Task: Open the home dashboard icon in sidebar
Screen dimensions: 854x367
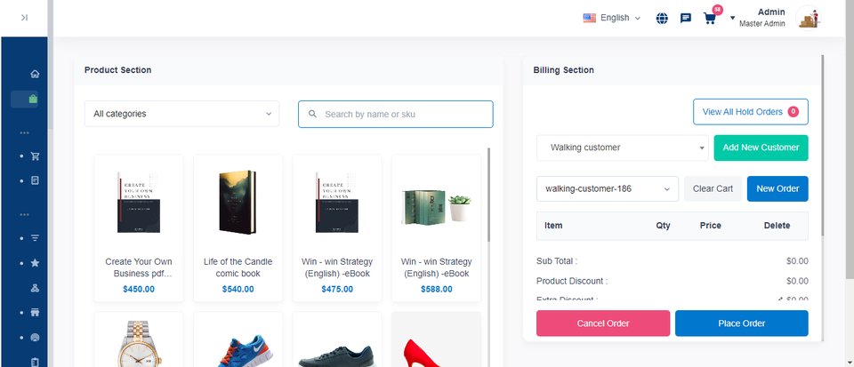Action: (x=35, y=74)
